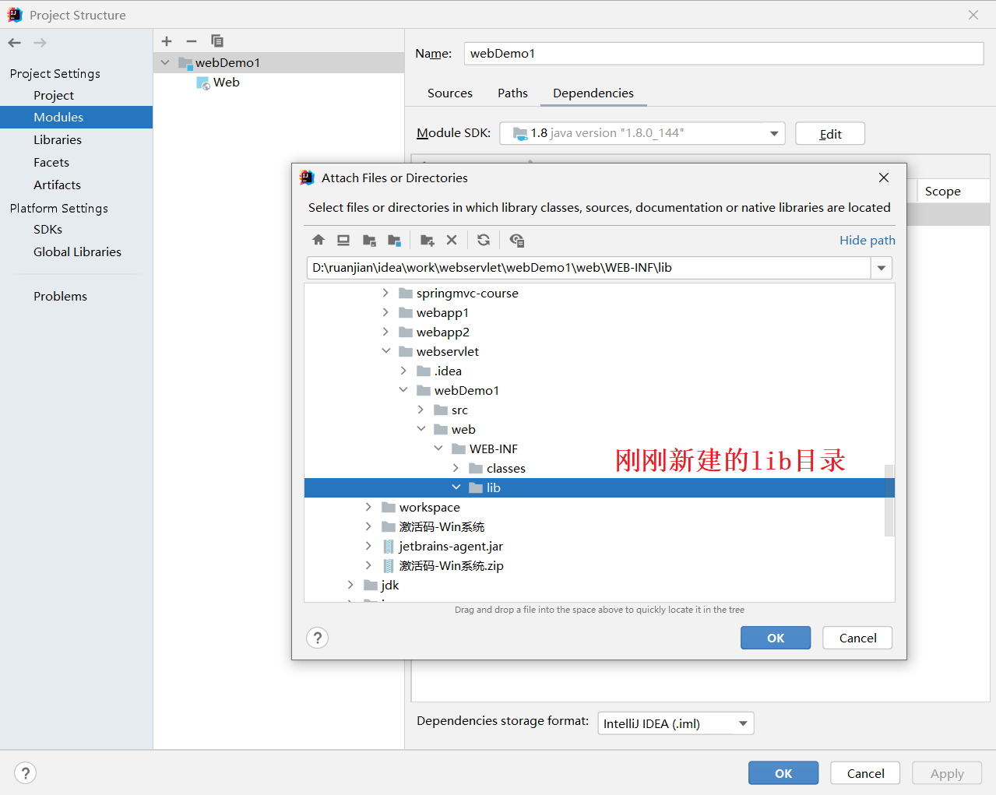Click the Copy module icon
Image resolution: width=996 pixels, height=795 pixels.
217,41
